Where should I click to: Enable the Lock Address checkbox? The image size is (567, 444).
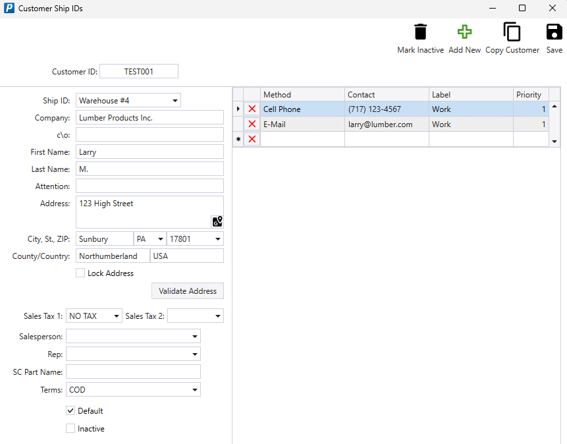(79, 273)
